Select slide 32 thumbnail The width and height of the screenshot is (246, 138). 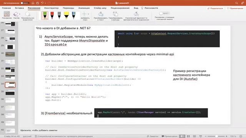pos(10,70)
